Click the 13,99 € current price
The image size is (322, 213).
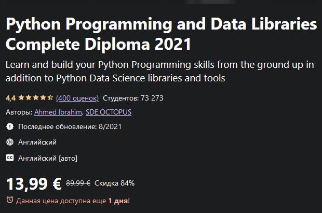[x=34, y=183]
